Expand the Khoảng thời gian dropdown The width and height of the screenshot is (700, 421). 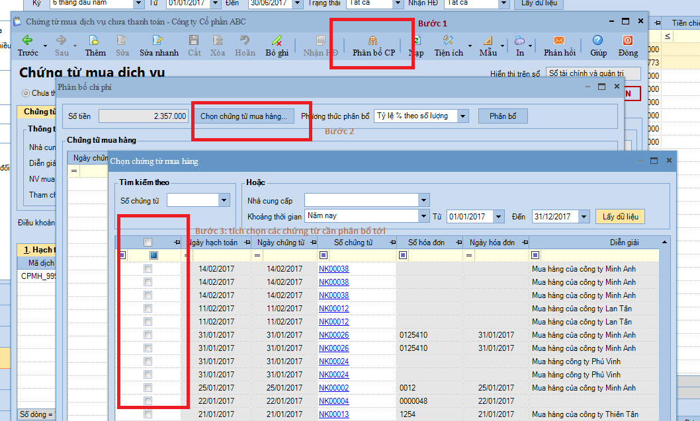click(x=423, y=216)
